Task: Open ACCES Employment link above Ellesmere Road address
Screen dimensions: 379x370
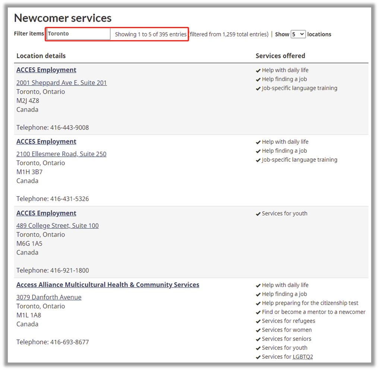Action: pyautogui.click(x=46, y=142)
